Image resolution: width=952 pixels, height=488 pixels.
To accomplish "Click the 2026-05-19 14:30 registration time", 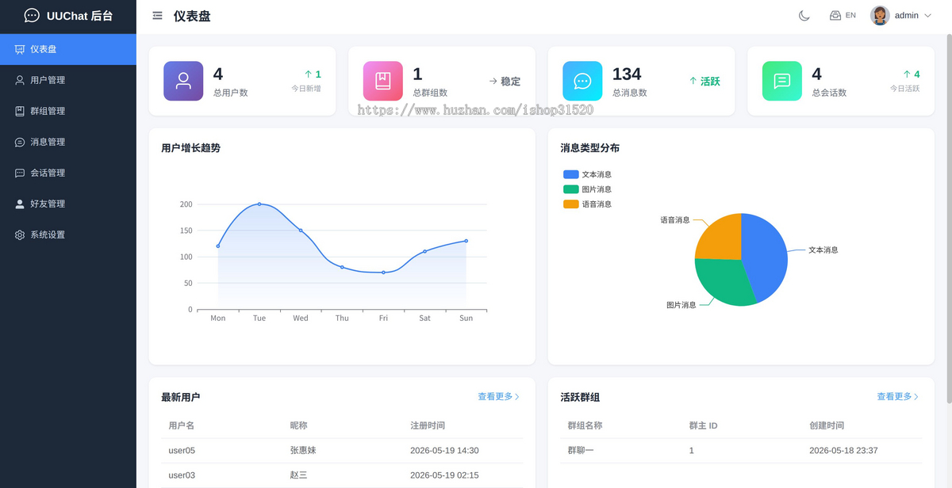I will 444,451.
